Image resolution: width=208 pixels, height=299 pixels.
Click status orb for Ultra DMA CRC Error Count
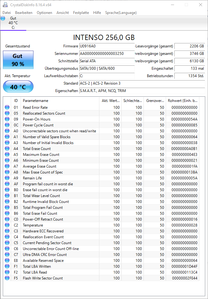(x=7, y=255)
